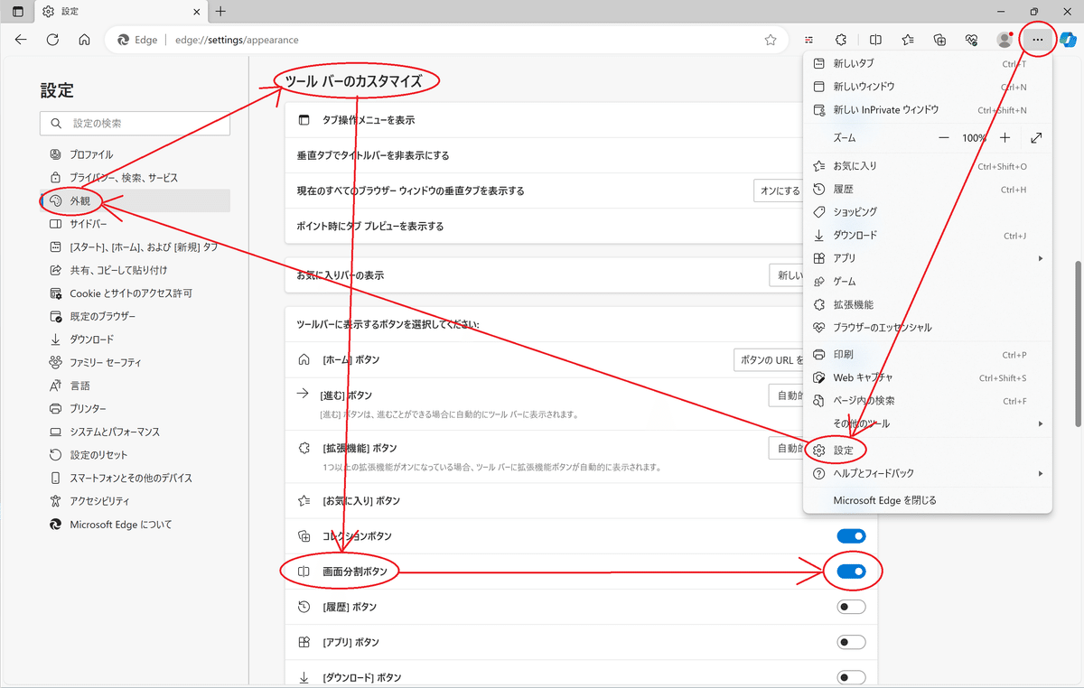Open Collections icon in toolbar
The image size is (1084, 688).
(x=939, y=40)
